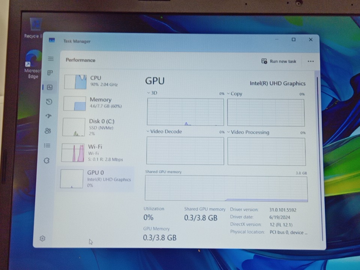Viewport: 360px width, 270px height.
Task: Click the Performance page heading
Action: click(80, 60)
